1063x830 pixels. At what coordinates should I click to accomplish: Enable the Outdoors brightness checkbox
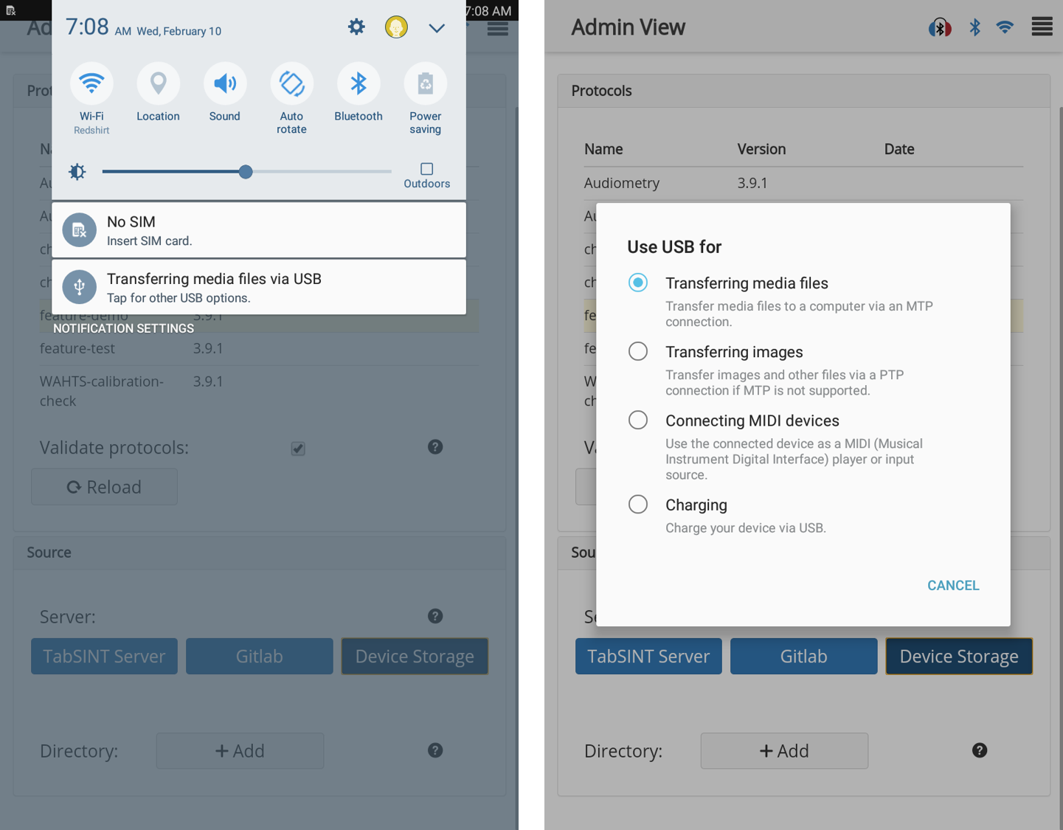click(426, 169)
